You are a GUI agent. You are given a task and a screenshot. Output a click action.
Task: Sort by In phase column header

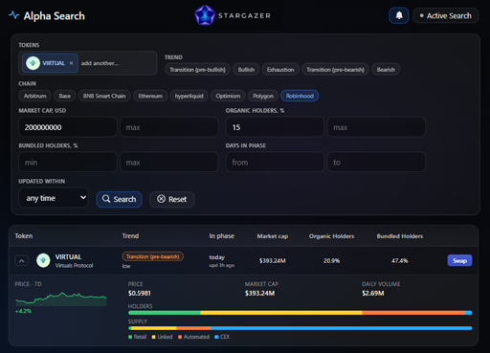222,236
